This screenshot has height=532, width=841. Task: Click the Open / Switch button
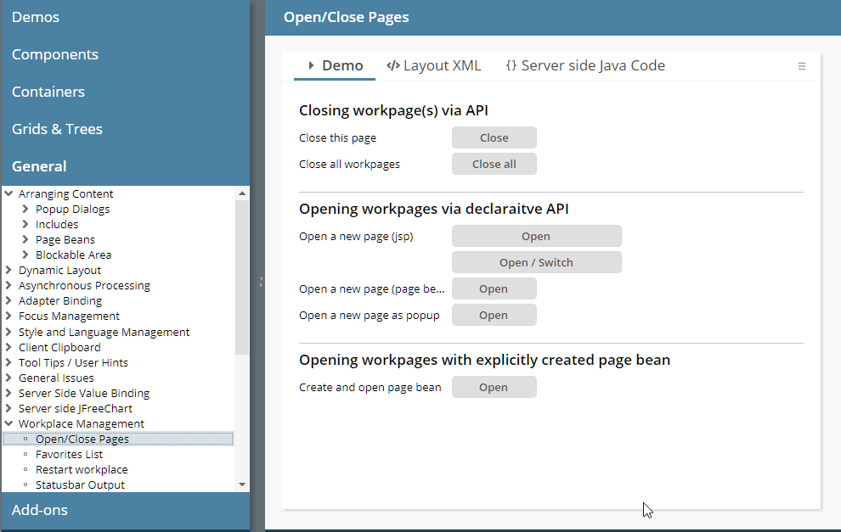(536, 262)
